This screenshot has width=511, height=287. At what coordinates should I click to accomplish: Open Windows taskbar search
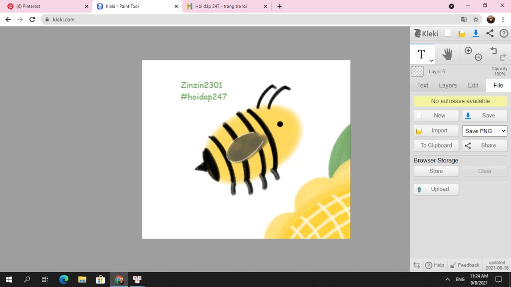[27, 280]
